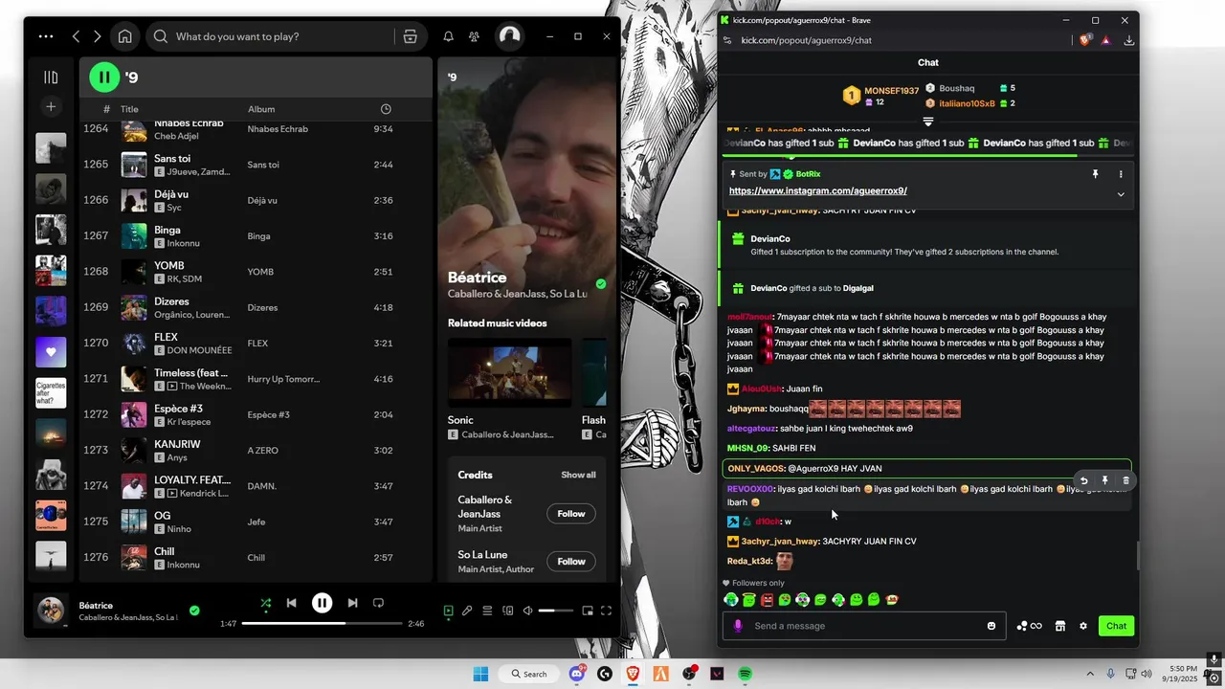1225x689 pixels.
Task: Open Spotify notifications bell
Action: [x=448, y=36]
